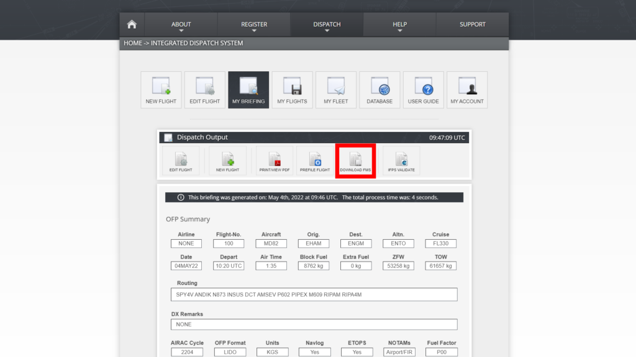Click the home icon in the navbar

(x=132, y=24)
